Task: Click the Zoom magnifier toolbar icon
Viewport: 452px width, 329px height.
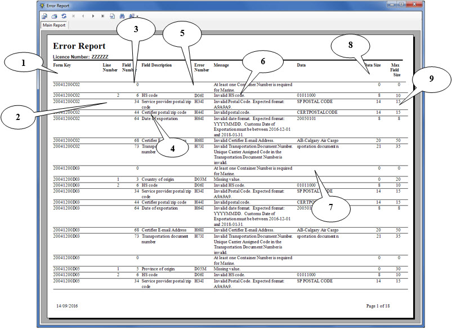Action: pos(132,16)
